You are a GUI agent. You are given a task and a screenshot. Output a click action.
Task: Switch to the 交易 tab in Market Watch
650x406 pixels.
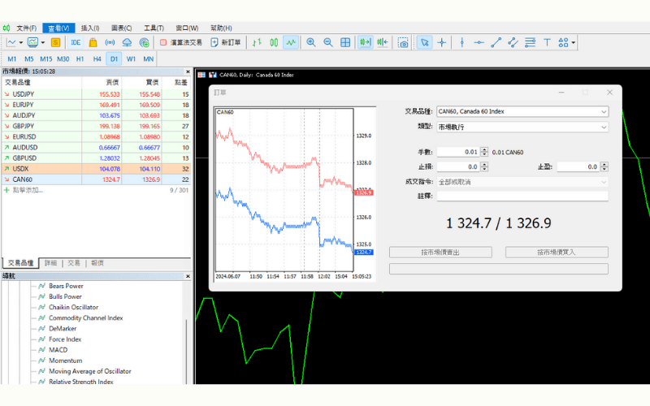[x=74, y=263]
